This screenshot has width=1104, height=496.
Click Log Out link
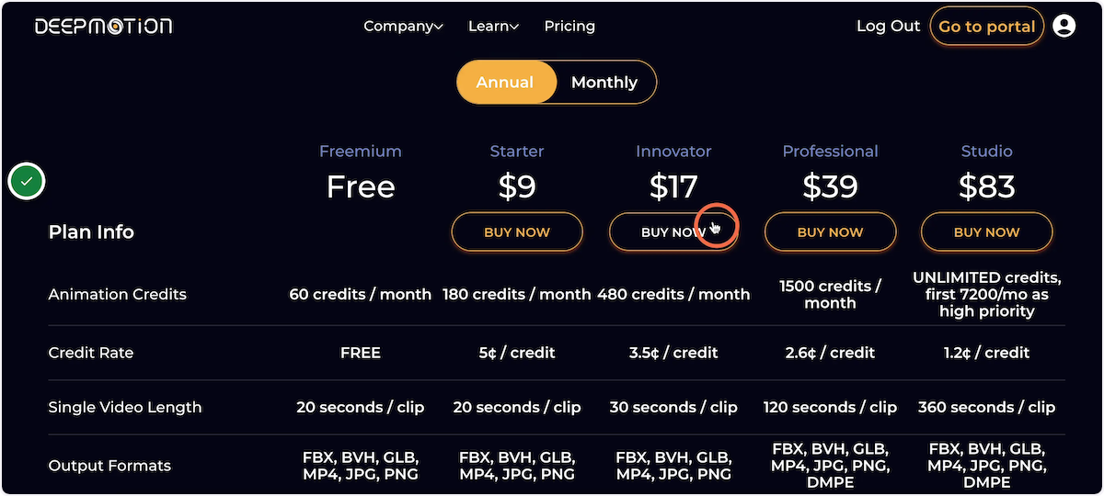tap(888, 26)
